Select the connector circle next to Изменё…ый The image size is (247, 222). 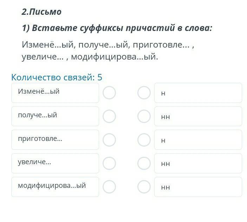[109, 93]
